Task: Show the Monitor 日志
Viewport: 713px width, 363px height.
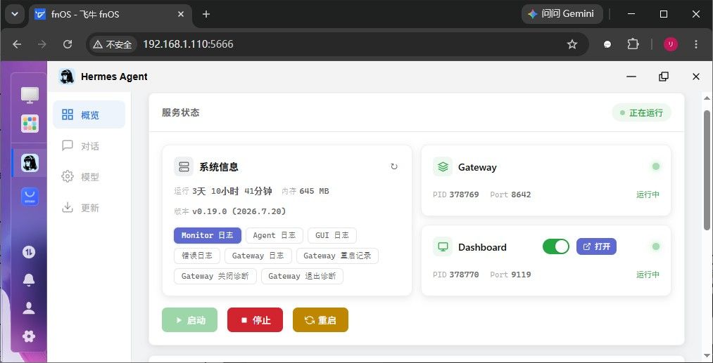Action: 208,235
